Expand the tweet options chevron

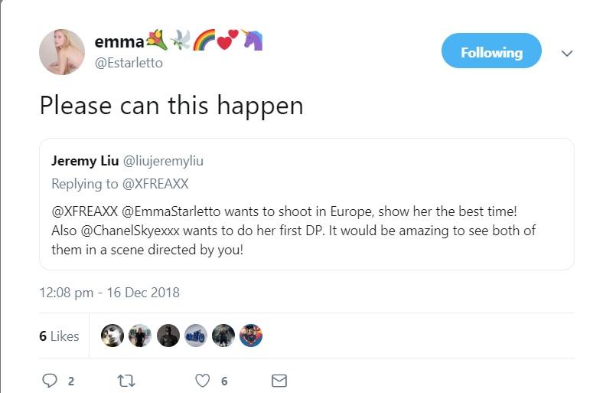567,54
